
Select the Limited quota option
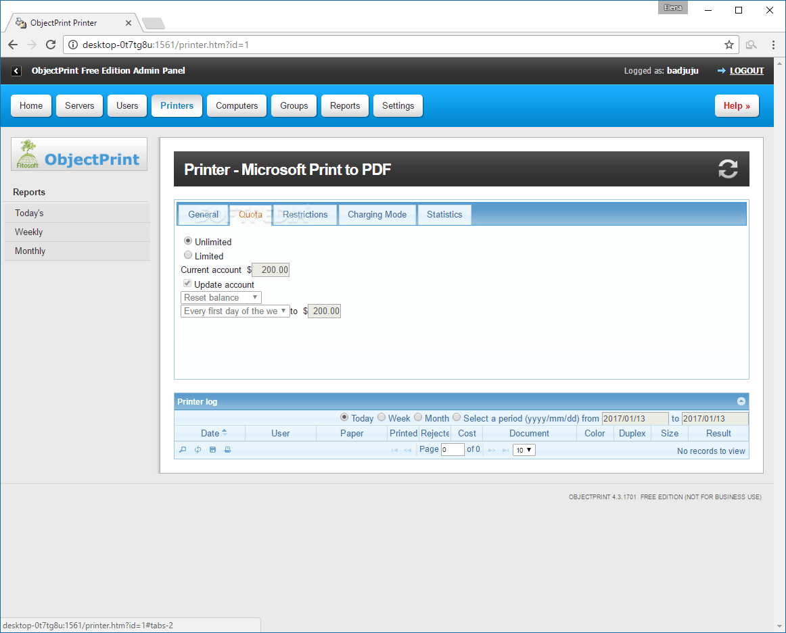(188, 255)
